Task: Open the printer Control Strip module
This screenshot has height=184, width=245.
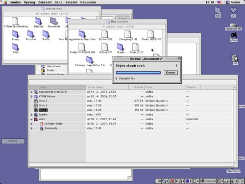Action: coord(227,181)
